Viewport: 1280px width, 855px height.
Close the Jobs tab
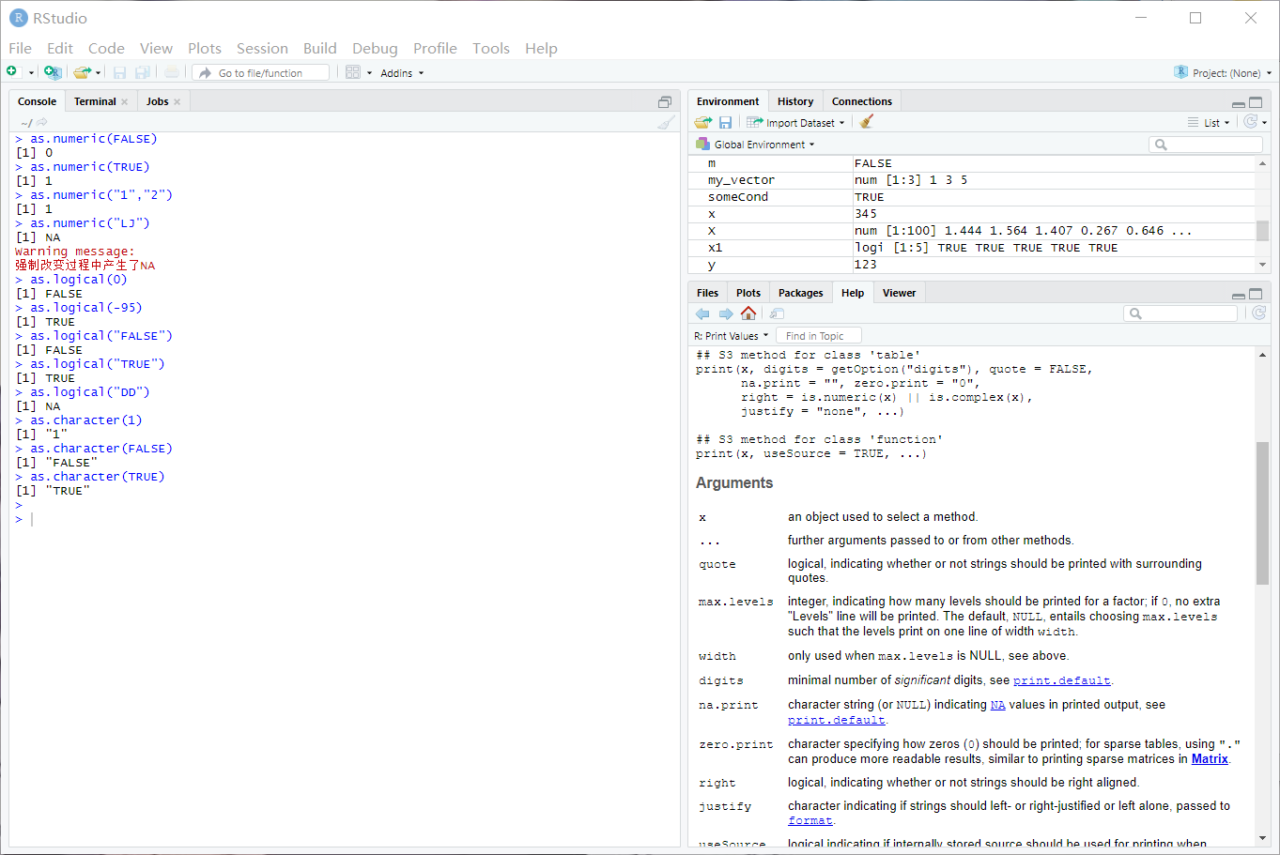(177, 101)
